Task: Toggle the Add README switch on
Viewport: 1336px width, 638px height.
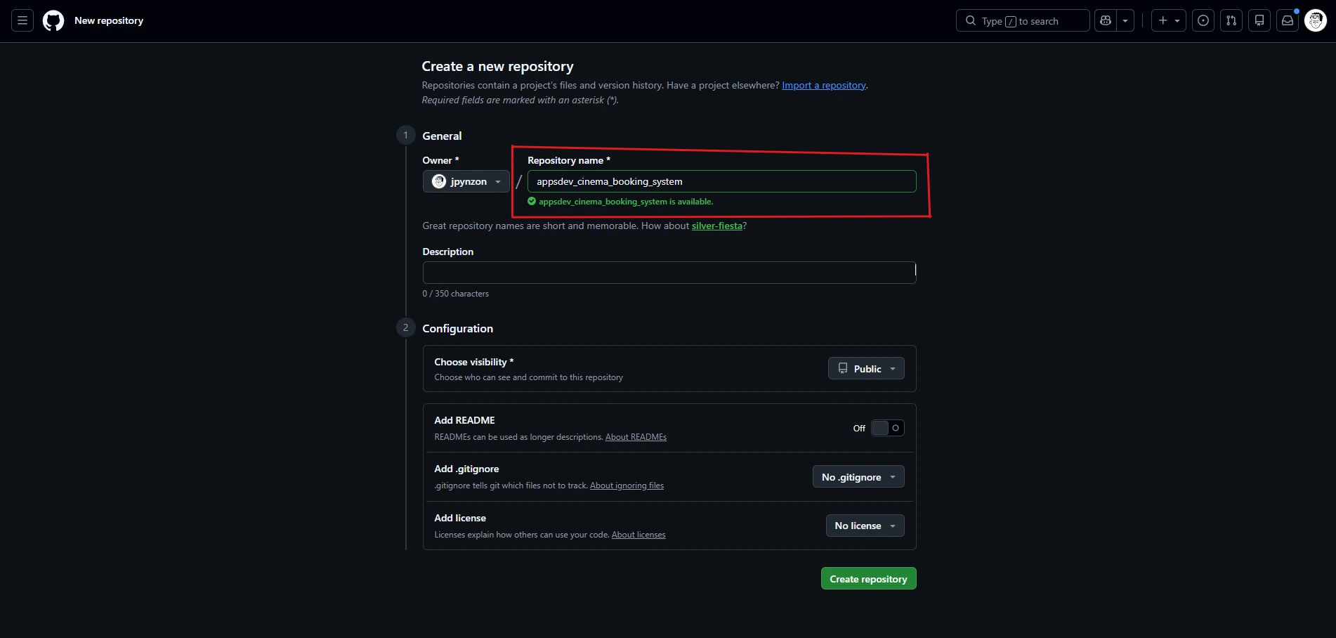Action: coord(888,428)
